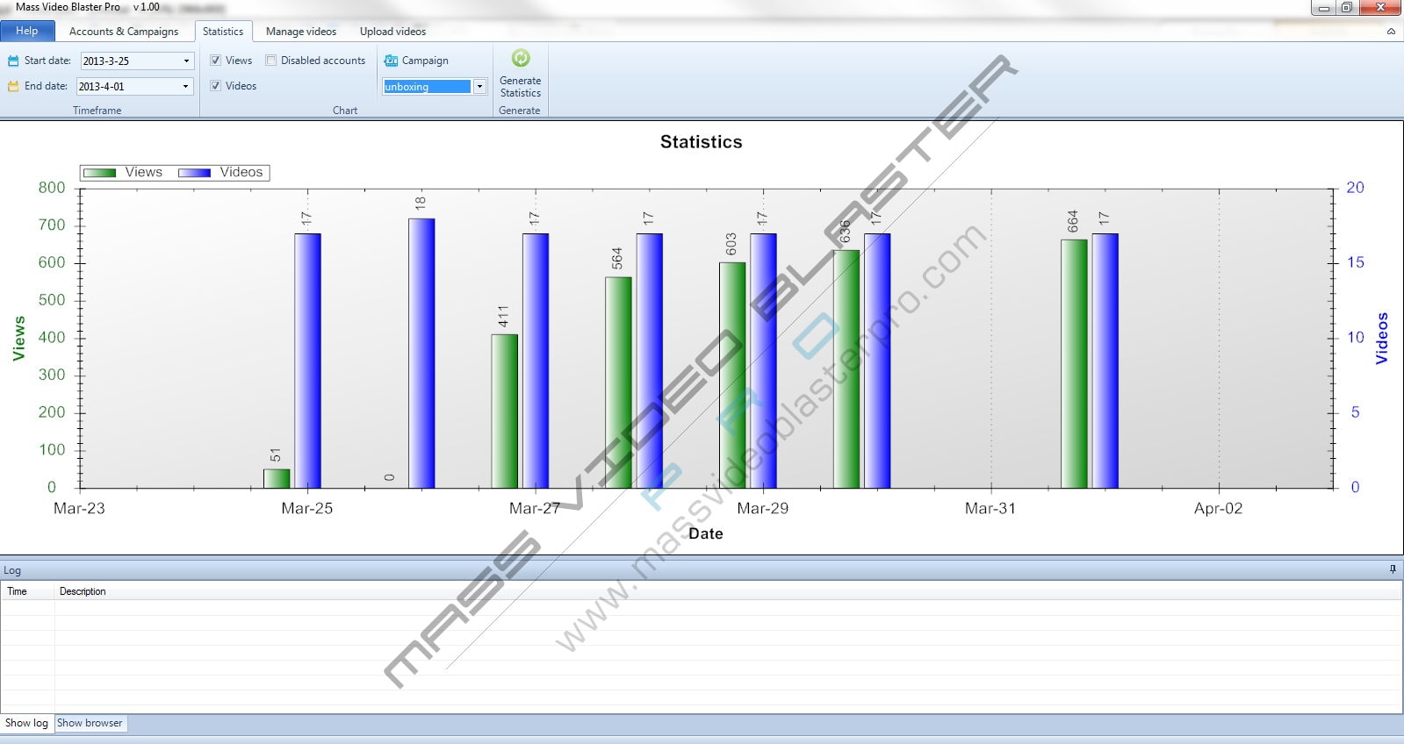Open the Upload videos tab

coord(392,32)
